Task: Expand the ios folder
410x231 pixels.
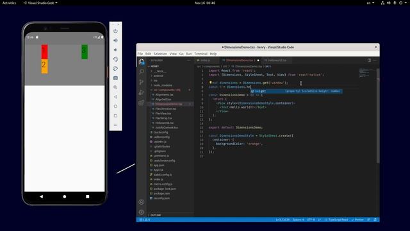Action: (x=156, y=80)
